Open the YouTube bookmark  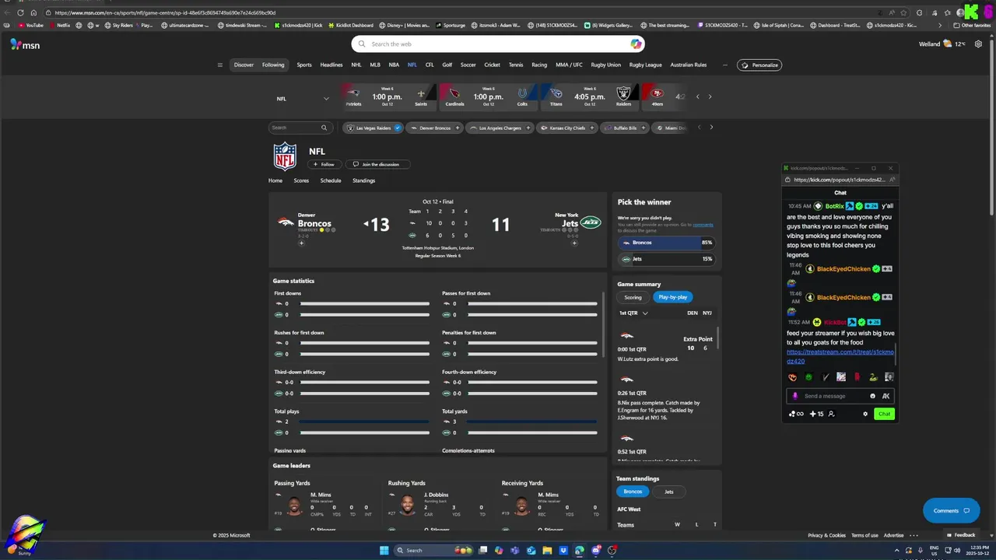point(30,25)
